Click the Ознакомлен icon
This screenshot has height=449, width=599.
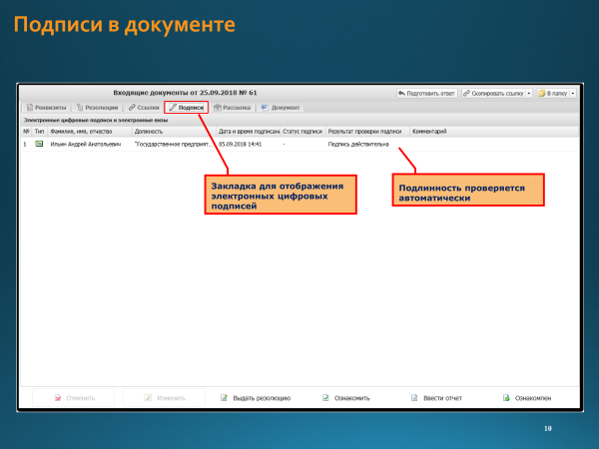[x=505, y=398]
